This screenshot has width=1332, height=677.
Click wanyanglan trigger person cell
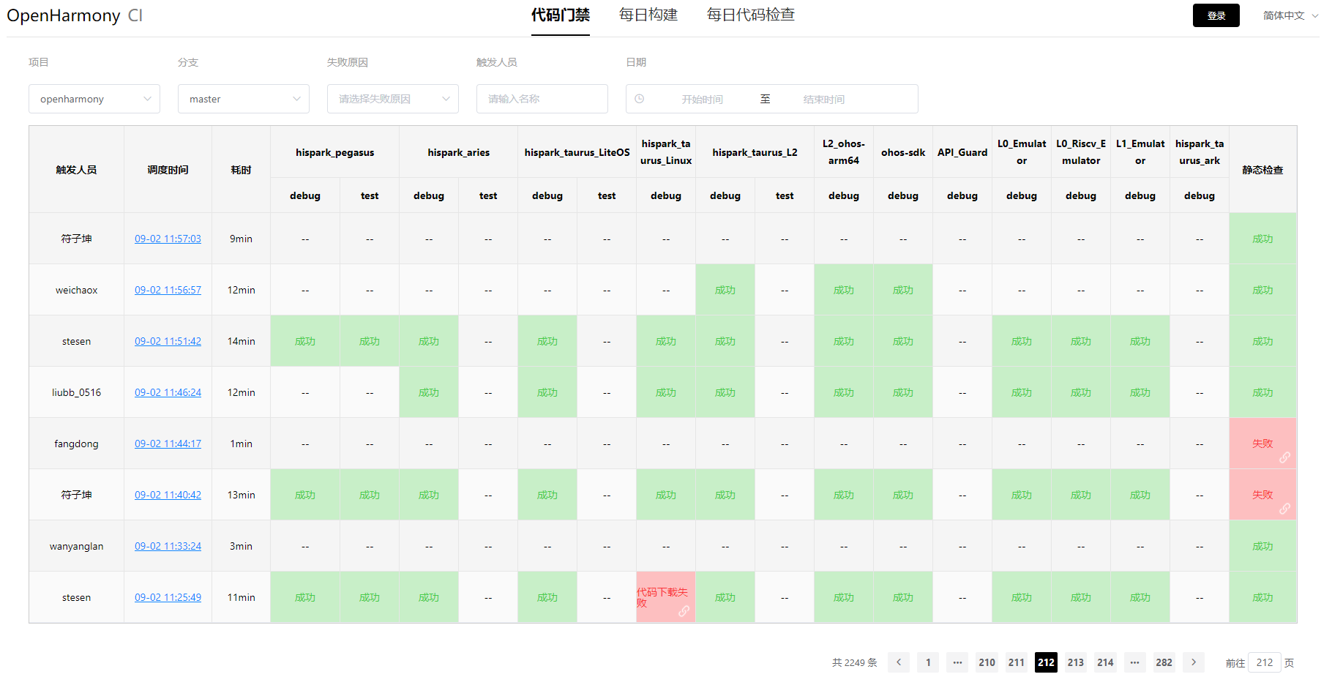[x=76, y=546]
